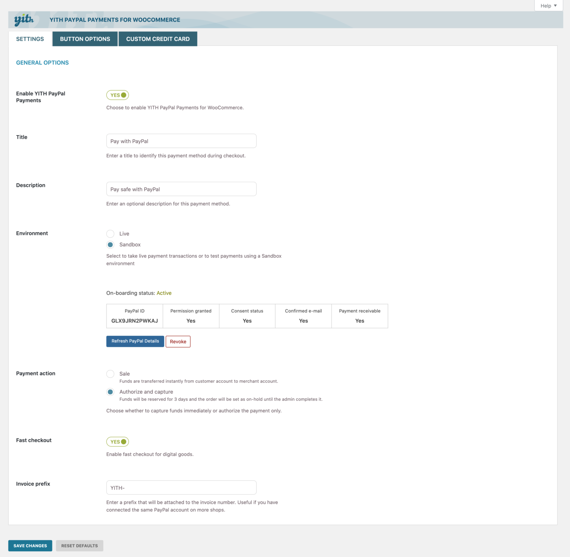Click the PayPal ID column header
The width and height of the screenshot is (570, 557).
point(135,311)
